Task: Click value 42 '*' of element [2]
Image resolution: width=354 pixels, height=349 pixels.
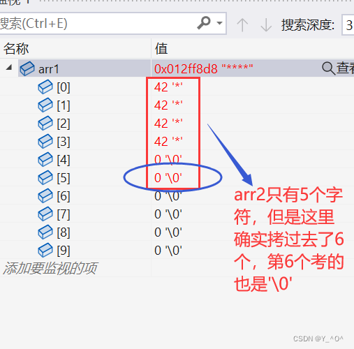Action: [x=168, y=124]
